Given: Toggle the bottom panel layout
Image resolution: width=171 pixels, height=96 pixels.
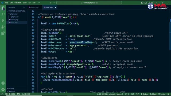Looking at the screenshot, I should pos(145,3).
